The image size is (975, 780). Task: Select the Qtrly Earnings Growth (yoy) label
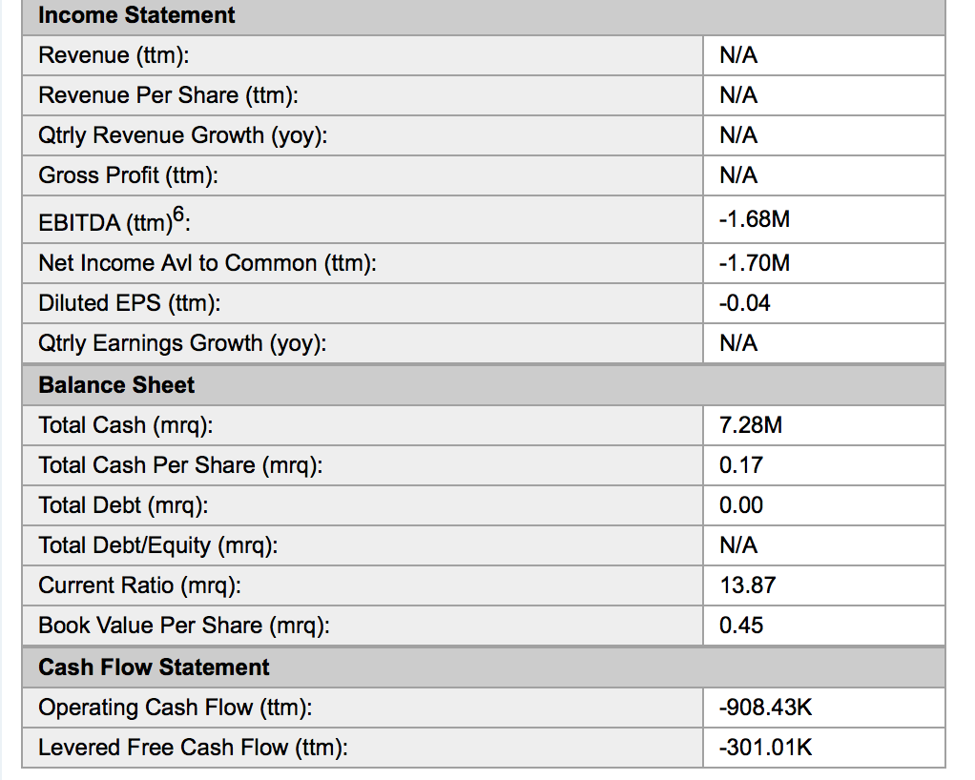[x=182, y=343]
